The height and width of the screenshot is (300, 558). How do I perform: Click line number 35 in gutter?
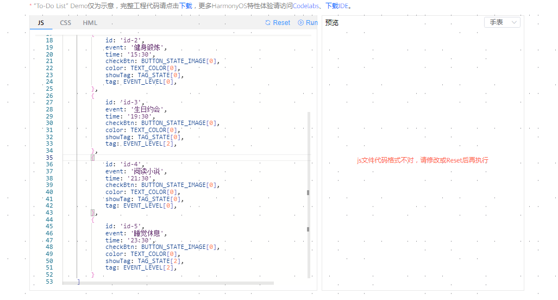click(x=49, y=158)
